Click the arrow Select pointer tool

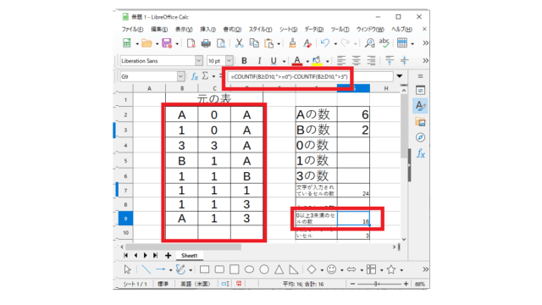tap(127, 269)
